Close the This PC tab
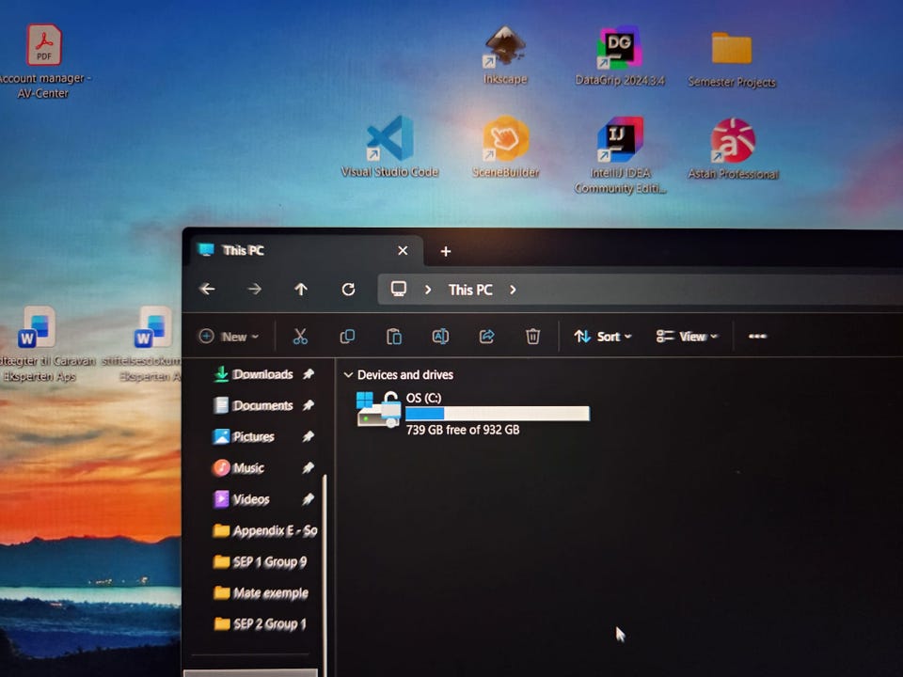The height and width of the screenshot is (677, 903). click(x=403, y=250)
